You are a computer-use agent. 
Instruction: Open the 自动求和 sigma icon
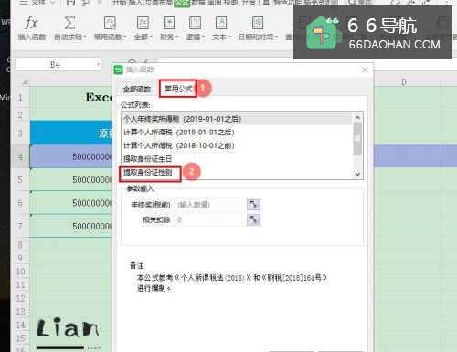69,23
